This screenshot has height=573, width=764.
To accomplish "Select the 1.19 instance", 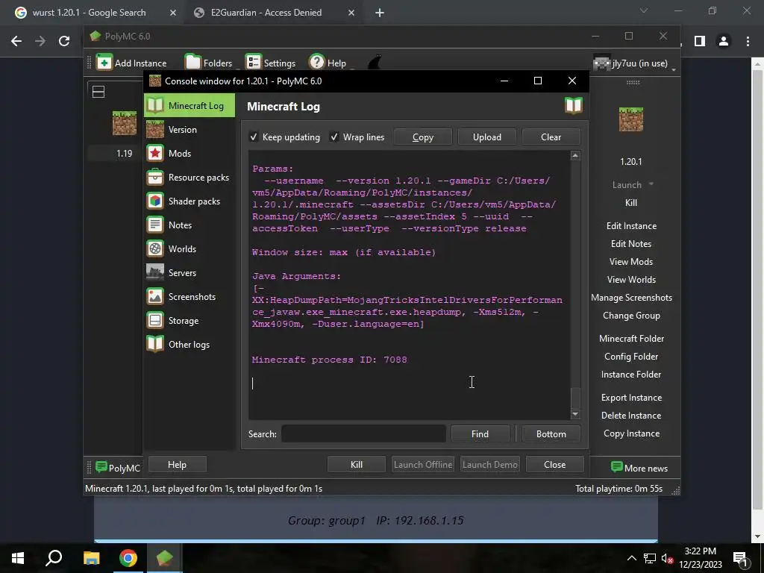I will [x=125, y=153].
